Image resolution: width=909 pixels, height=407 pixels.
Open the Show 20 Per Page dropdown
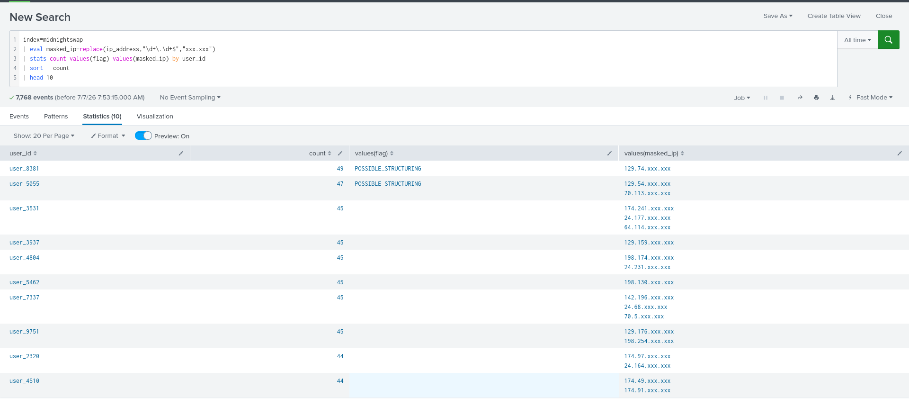point(44,136)
